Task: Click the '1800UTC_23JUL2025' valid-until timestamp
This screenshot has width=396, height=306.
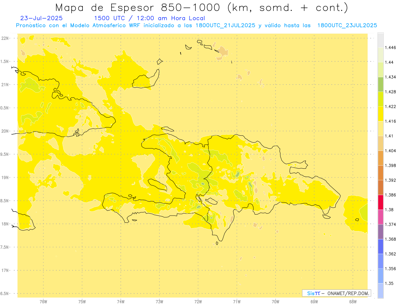Action: [347, 25]
